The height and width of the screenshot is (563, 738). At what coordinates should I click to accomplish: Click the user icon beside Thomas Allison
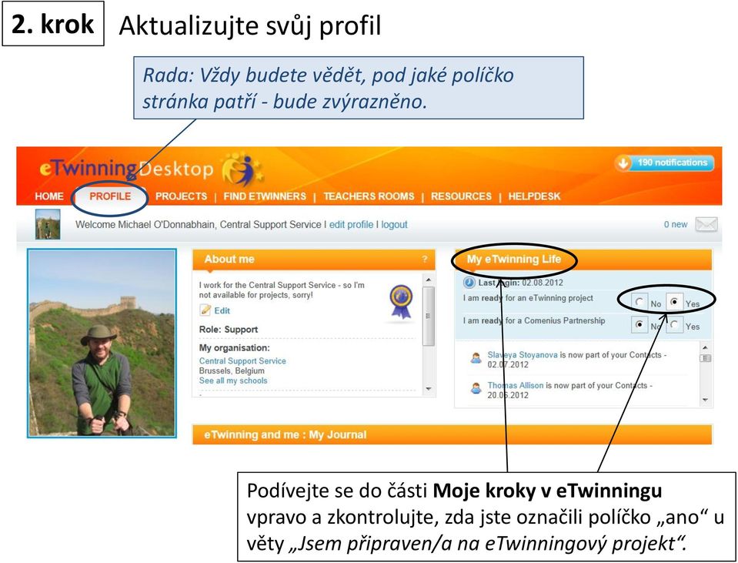coord(476,388)
